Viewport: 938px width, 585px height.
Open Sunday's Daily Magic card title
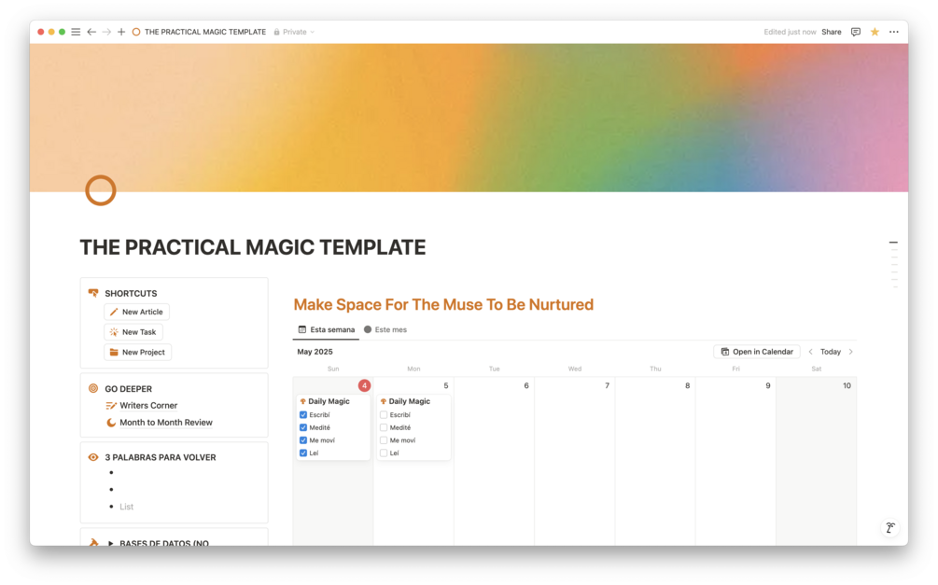coord(329,401)
